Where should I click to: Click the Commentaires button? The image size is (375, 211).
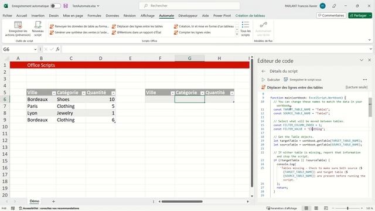pos(331,16)
